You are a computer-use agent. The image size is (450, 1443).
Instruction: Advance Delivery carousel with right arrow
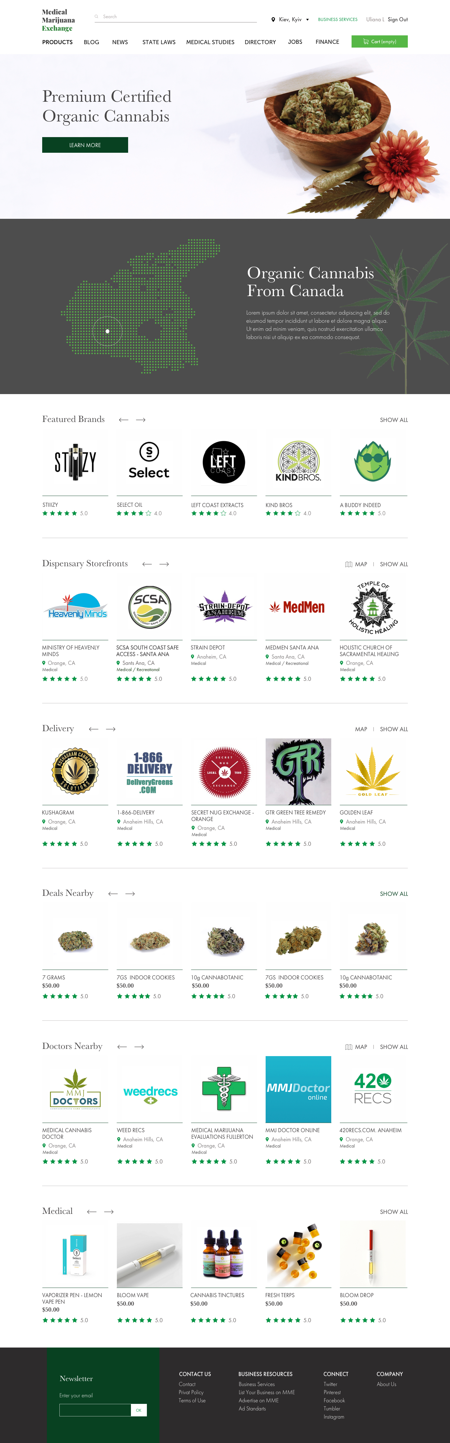(x=111, y=729)
